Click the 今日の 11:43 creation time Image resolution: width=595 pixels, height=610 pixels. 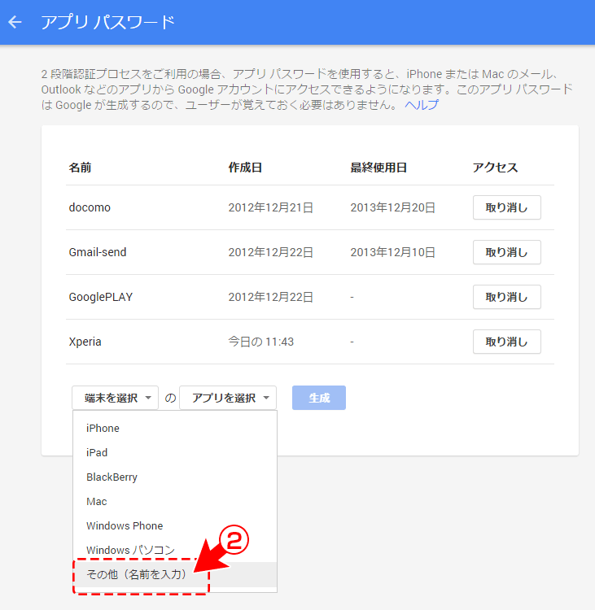[261, 342]
